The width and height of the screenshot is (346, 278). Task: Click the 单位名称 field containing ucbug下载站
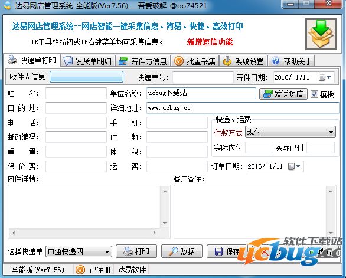(x=201, y=93)
